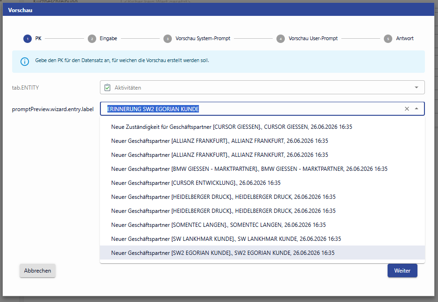The image size is (438, 302).
Task: Click the tab.ENTITY field label
Action: [x=25, y=88]
